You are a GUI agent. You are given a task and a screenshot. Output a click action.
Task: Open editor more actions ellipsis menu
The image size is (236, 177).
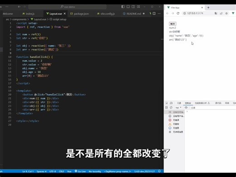click(x=159, y=14)
